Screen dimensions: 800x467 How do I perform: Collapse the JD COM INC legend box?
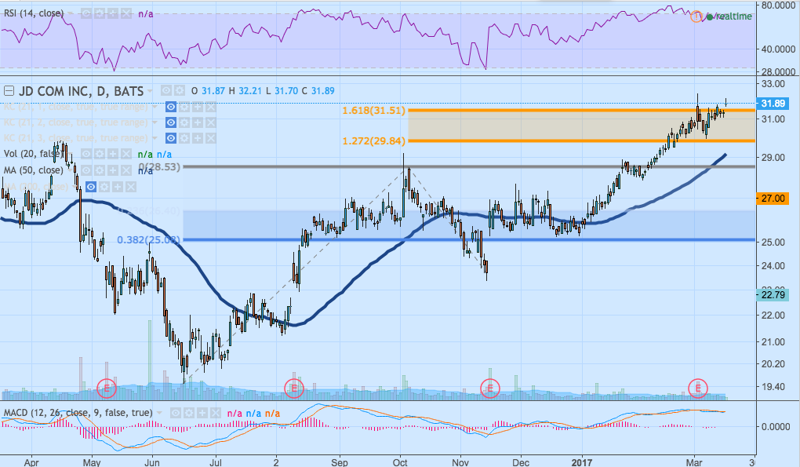(7, 89)
